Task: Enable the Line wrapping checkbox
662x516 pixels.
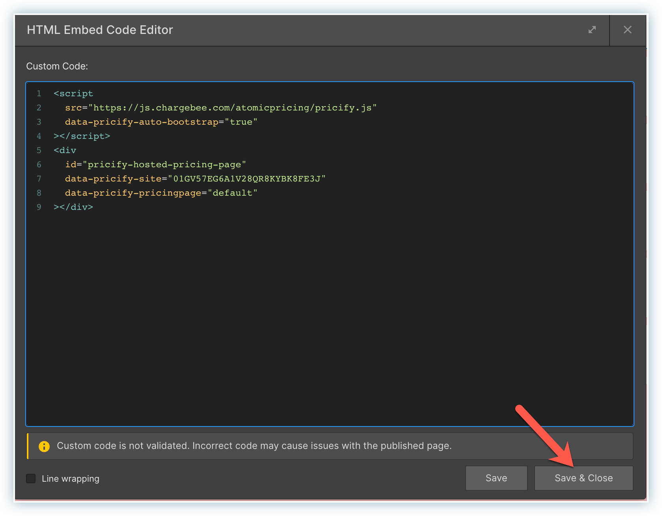Action: [x=31, y=479]
